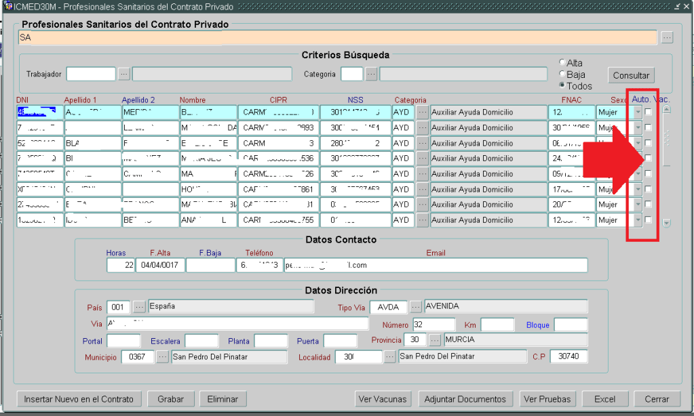Viewport: 694px width, 416px height.
Task: Click lookup button beside contract name SA field
Action: 667,38
